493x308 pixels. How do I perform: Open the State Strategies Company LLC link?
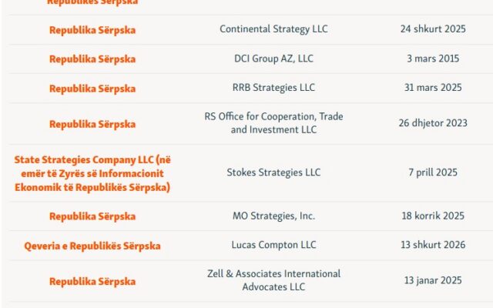point(92,173)
